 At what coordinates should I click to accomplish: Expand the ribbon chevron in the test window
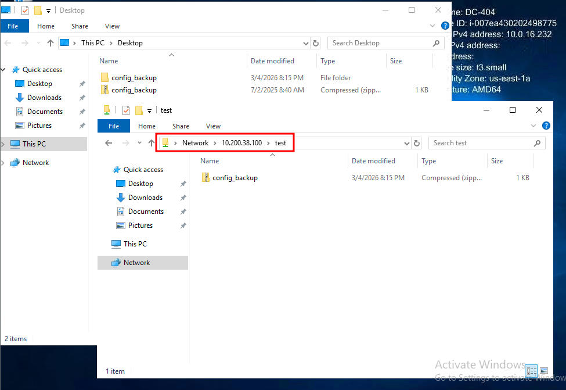coord(534,126)
